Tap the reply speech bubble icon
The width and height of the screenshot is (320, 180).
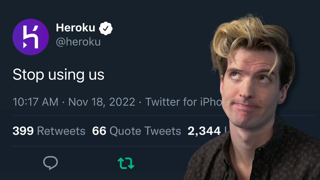click(50, 163)
